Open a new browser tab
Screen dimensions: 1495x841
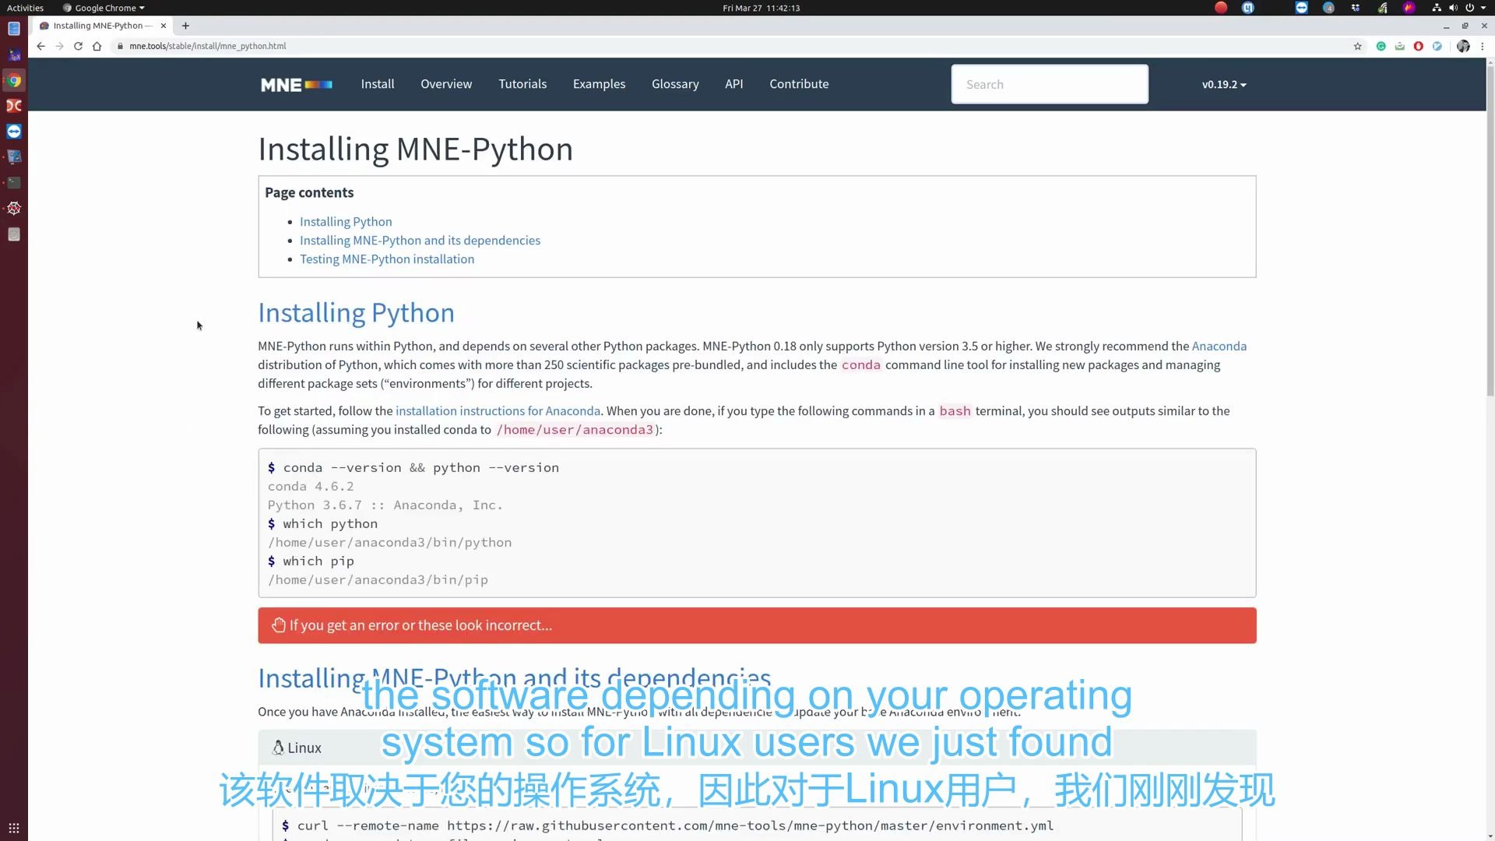(185, 26)
